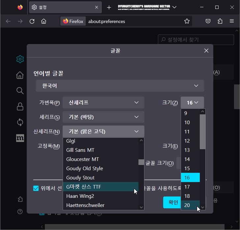Select G마켓 산스 TTF font
Image resolution: width=240 pixels, height=230 pixels.
pyautogui.click(x=101, y=187)
